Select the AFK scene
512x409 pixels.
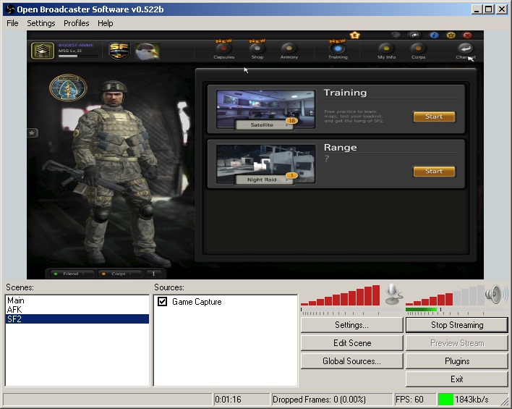[x=77, y=310]
